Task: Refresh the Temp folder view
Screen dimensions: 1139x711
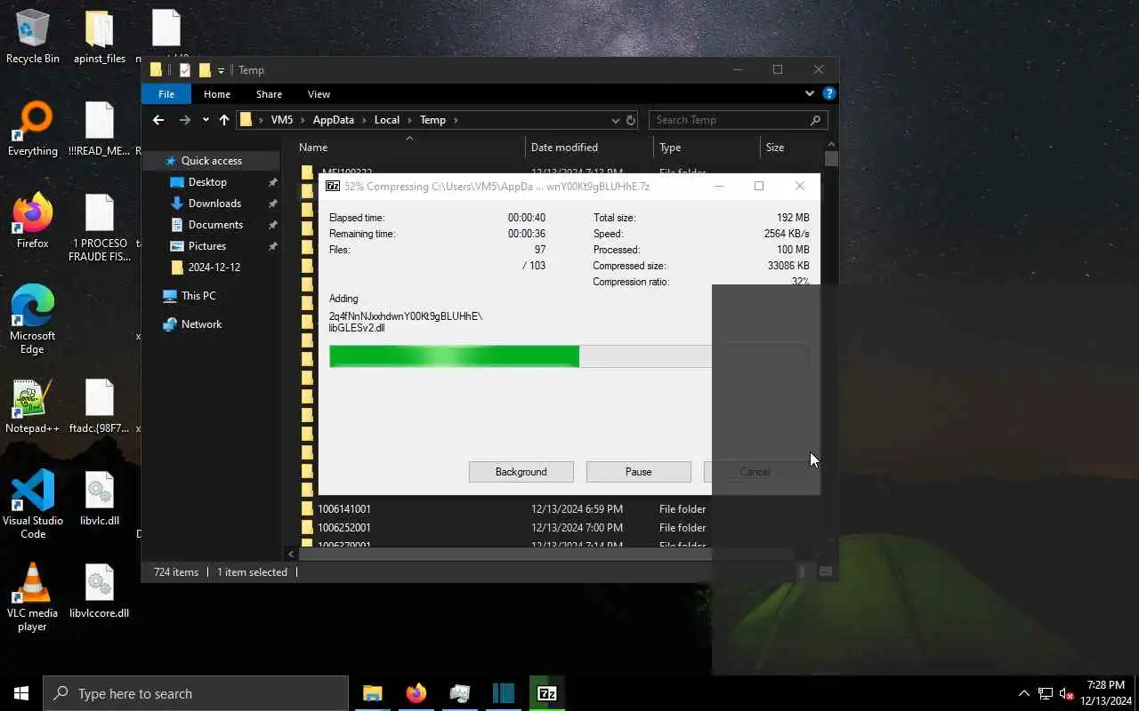Action: (x=631, y=120)
